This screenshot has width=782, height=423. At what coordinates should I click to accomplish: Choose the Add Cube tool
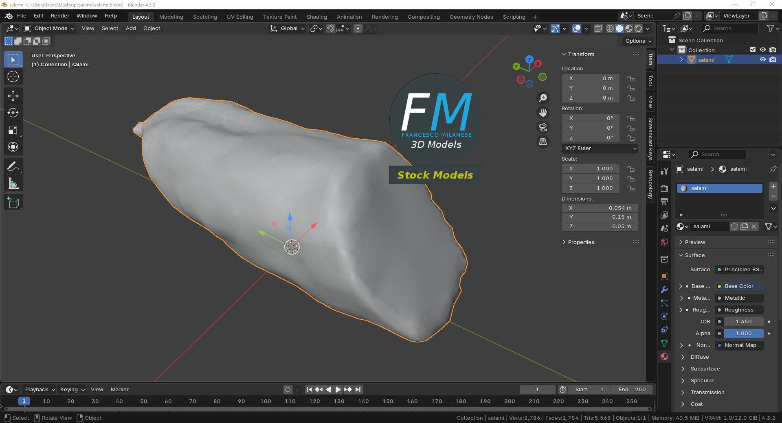[x=13, y=203]
